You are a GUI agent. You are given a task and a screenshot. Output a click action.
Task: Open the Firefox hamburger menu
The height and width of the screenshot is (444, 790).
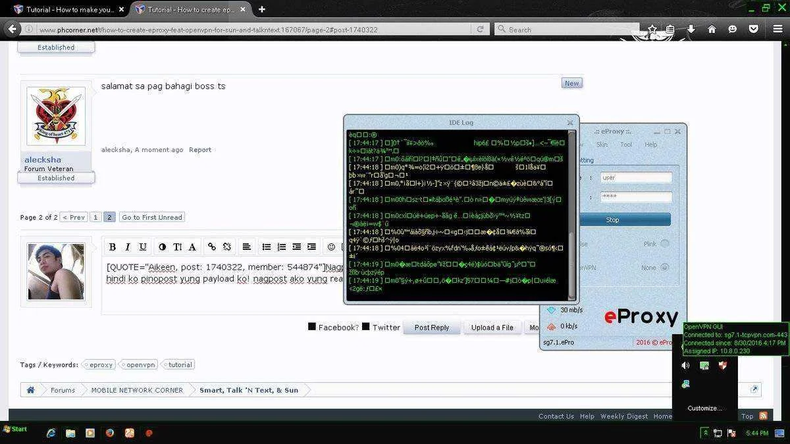click(x=778, y=30)
